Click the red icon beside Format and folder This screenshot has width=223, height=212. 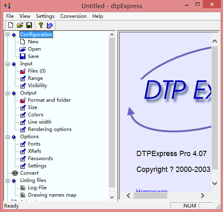(23, 100)
